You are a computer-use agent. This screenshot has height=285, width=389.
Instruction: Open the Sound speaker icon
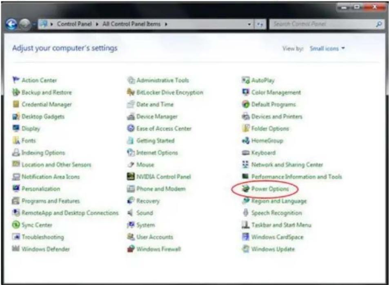[130, 212]
